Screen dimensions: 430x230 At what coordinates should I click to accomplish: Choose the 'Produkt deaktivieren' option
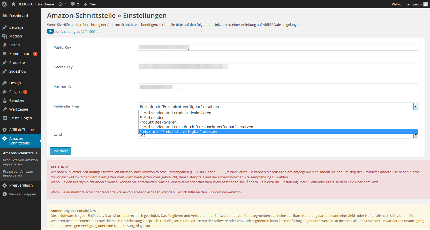[278, 122]
